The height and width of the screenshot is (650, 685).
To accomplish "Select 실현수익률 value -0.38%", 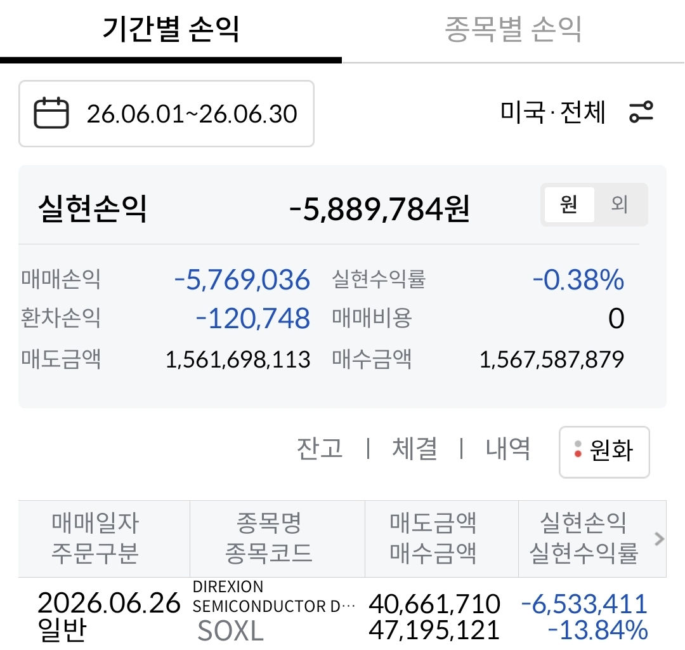I will [578, 280].
